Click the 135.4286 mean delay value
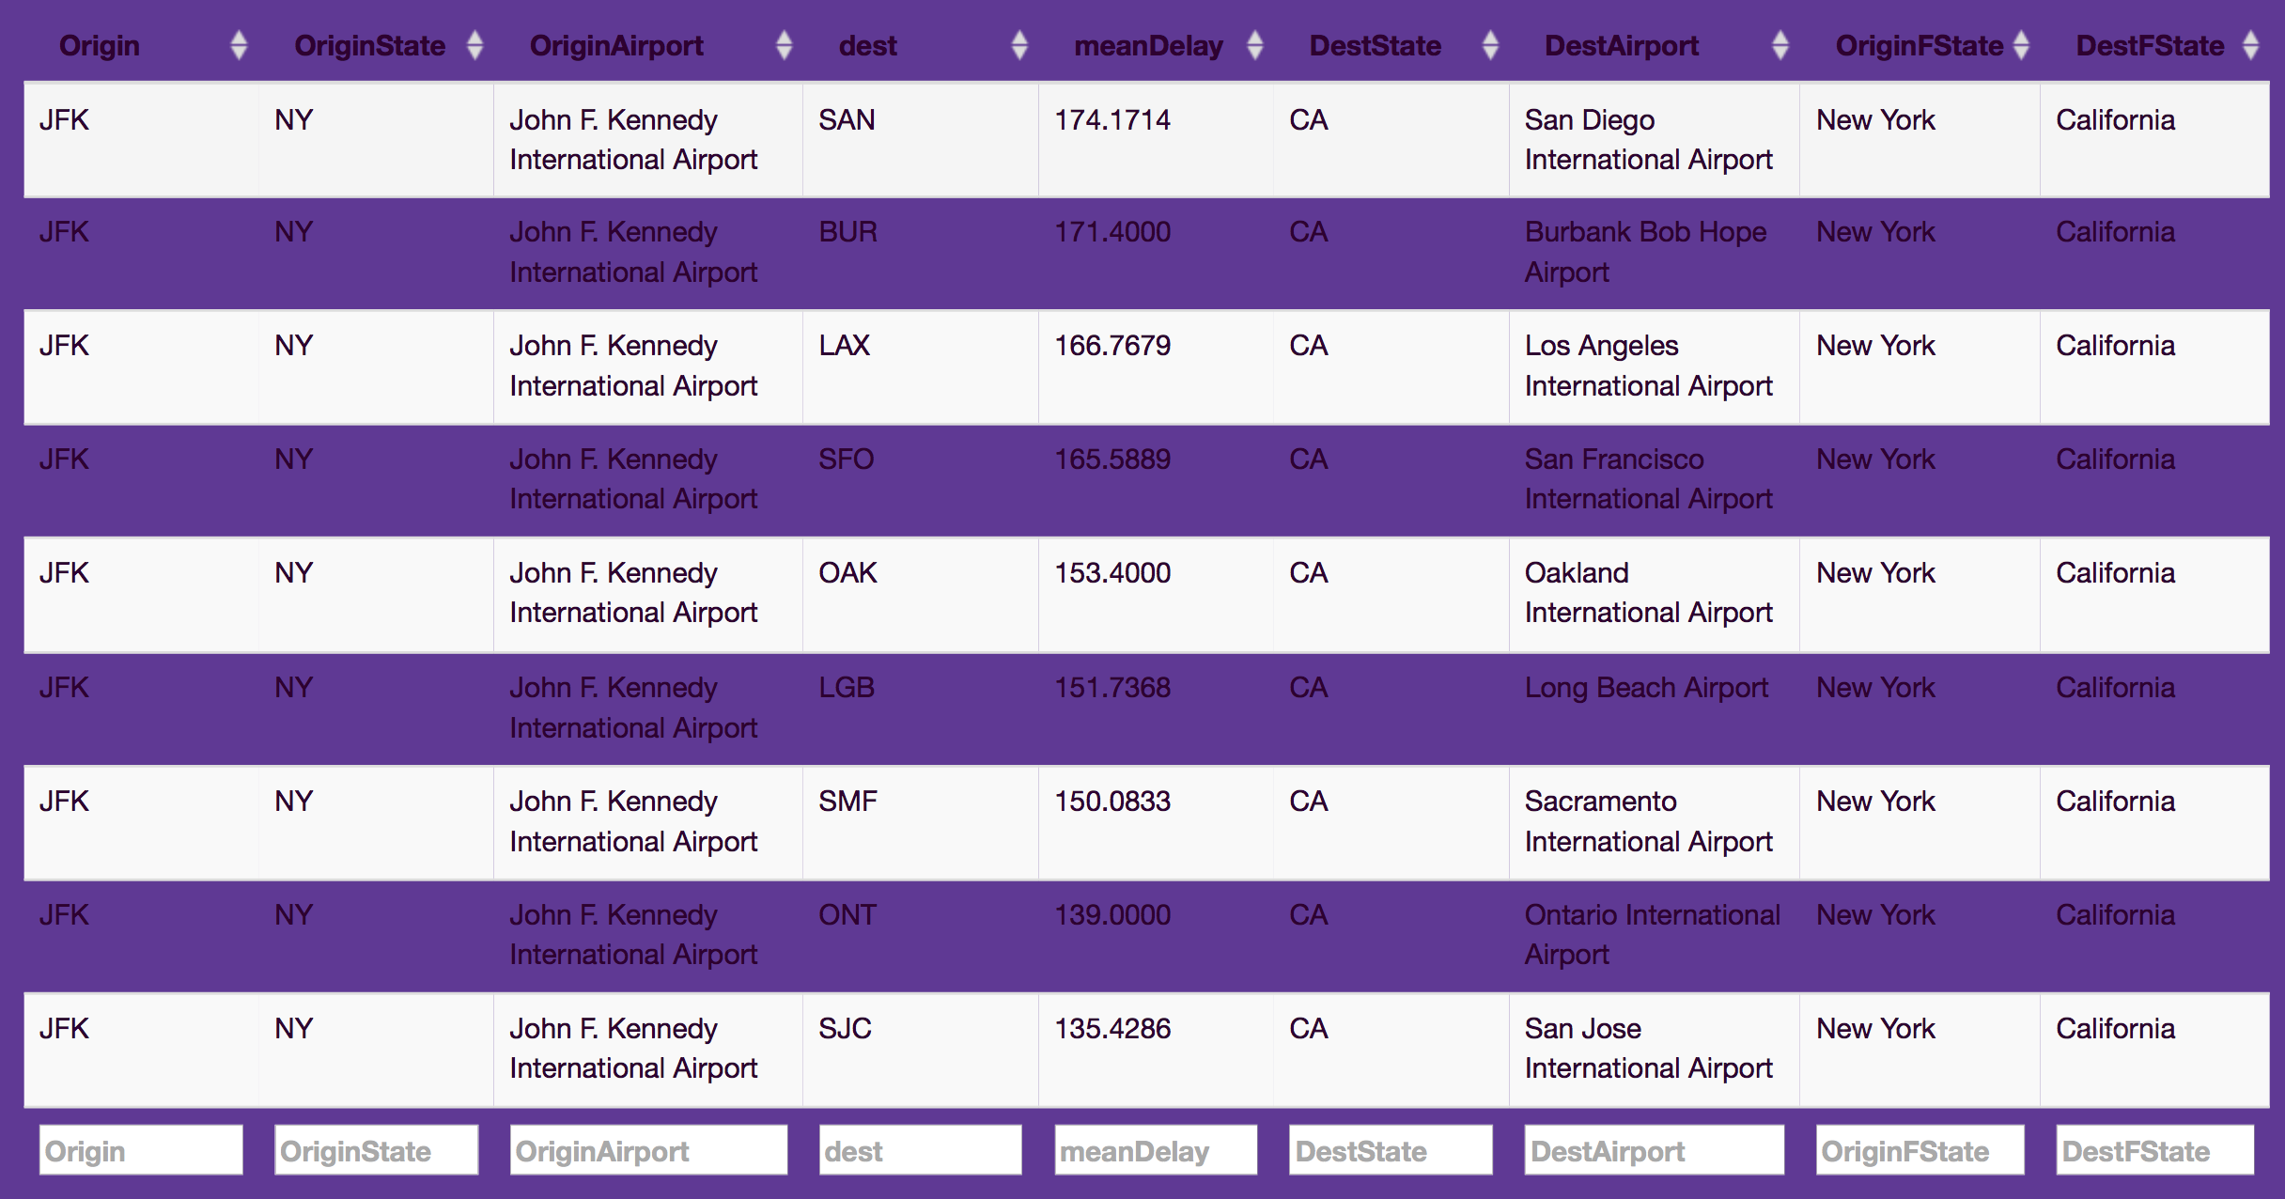2285x1199 pixels. point(1112,1029)
